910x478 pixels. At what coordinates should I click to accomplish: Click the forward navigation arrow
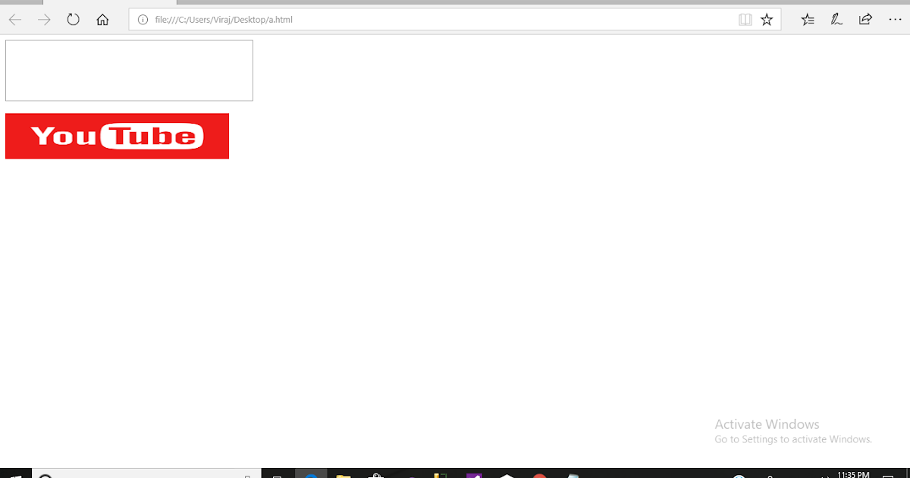tap(43, 20)
